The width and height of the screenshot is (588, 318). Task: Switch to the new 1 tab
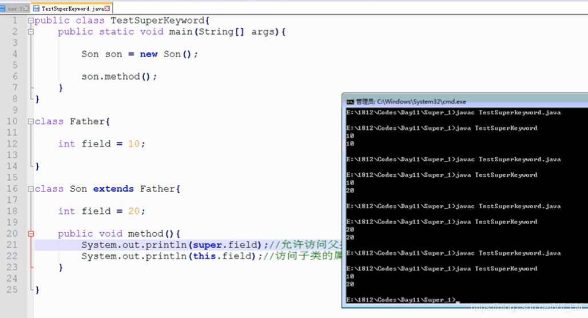point(14,8)
